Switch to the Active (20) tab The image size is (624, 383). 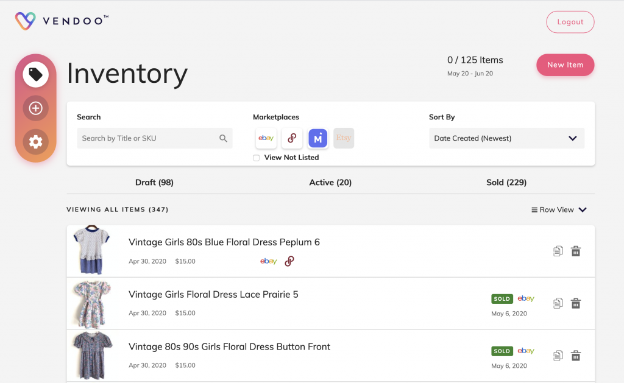point(330,182)
